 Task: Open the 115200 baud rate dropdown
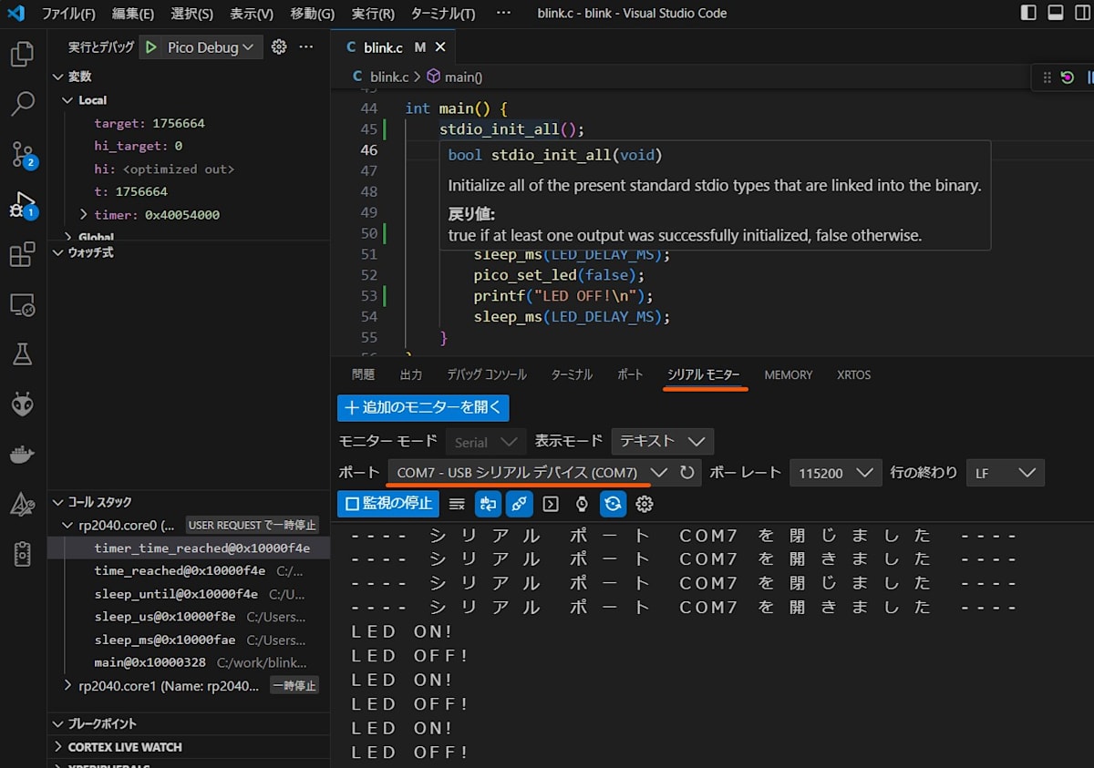pos(835,473)
